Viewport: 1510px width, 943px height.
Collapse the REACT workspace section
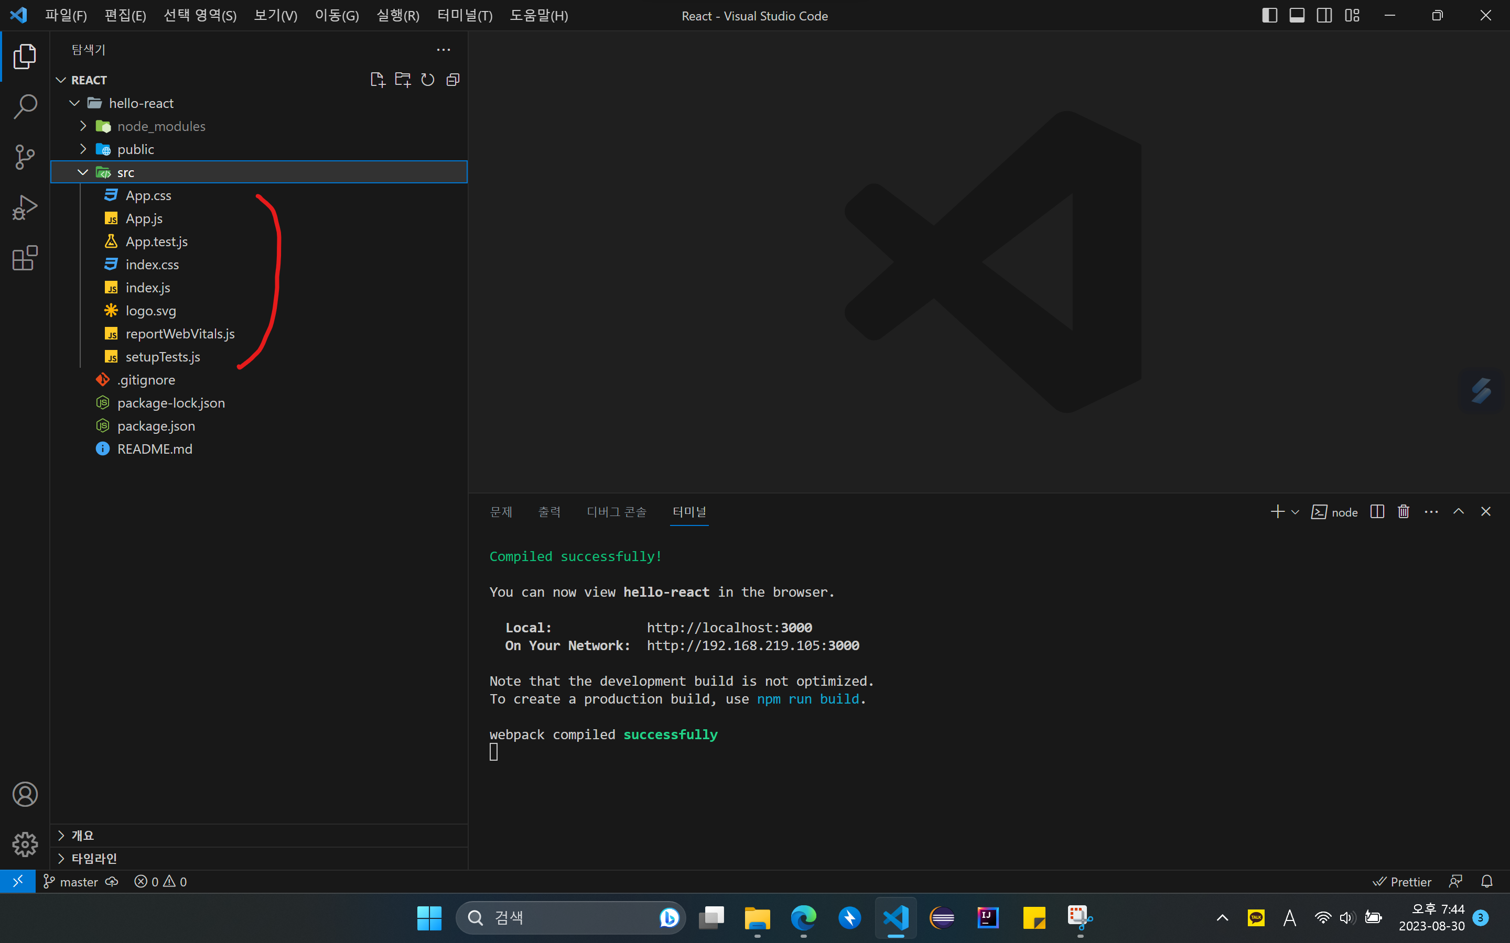pyautogui.click(x=61, y=80)
